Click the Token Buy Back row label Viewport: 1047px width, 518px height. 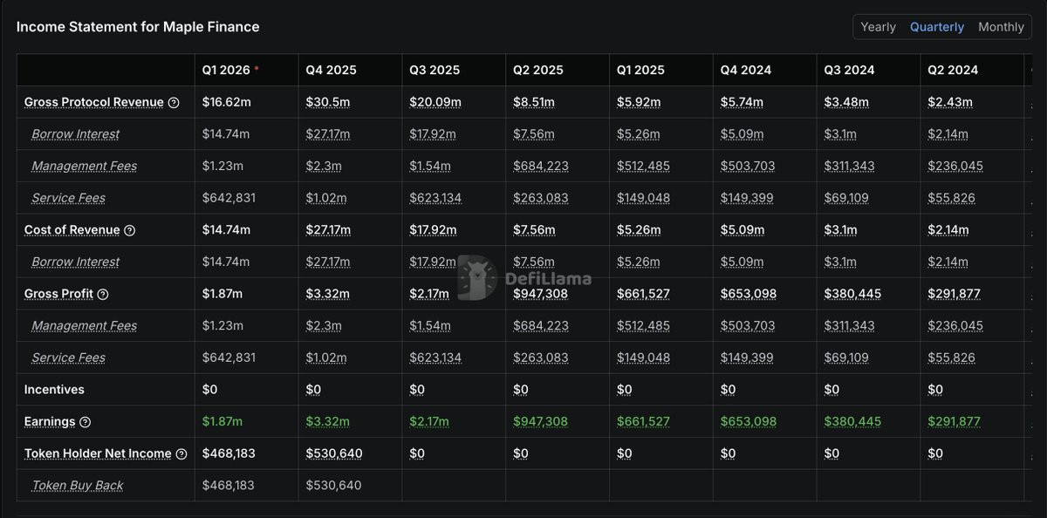coord(78,486)
